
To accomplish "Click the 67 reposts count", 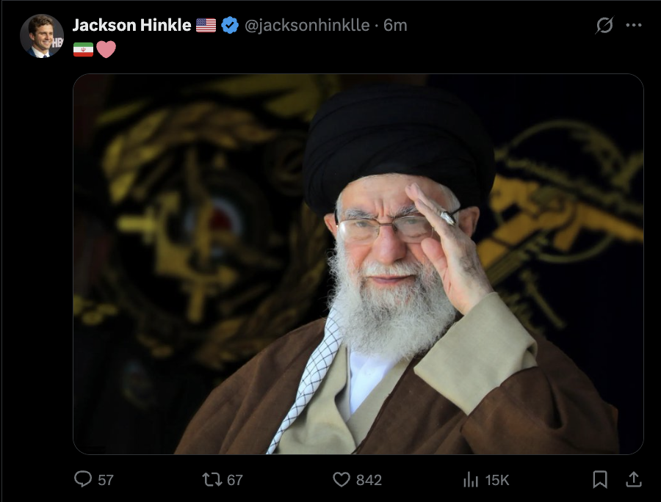I will point(235,480).
